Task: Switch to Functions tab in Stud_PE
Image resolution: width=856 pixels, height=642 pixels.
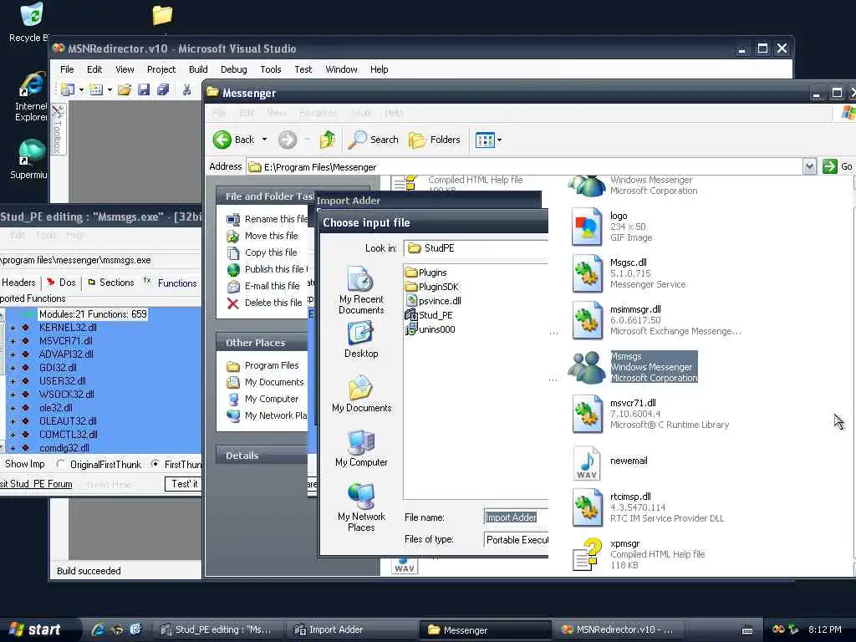Action: pyautogui.click(x=171, y=283)
